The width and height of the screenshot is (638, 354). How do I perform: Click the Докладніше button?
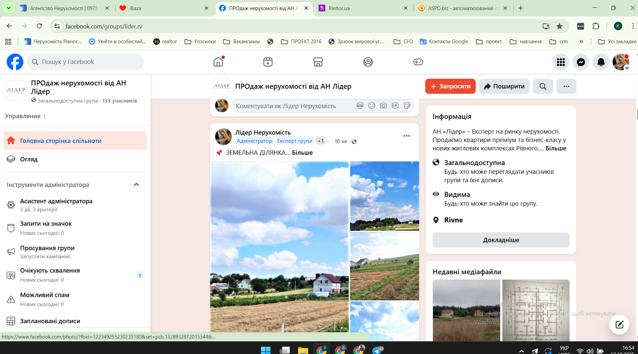[x=501, y=240]
